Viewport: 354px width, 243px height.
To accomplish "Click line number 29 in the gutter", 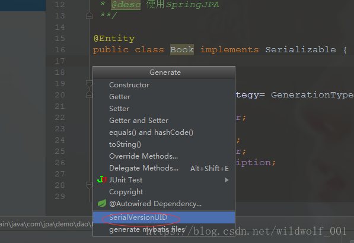I will point(60,197).
